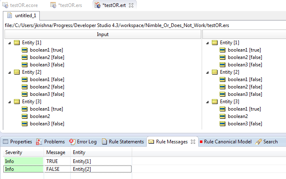Screen dimensions: 286x179
Task: Select boolean3 [false] under right panel Entity [2]
Action: (x=245, y=94)
